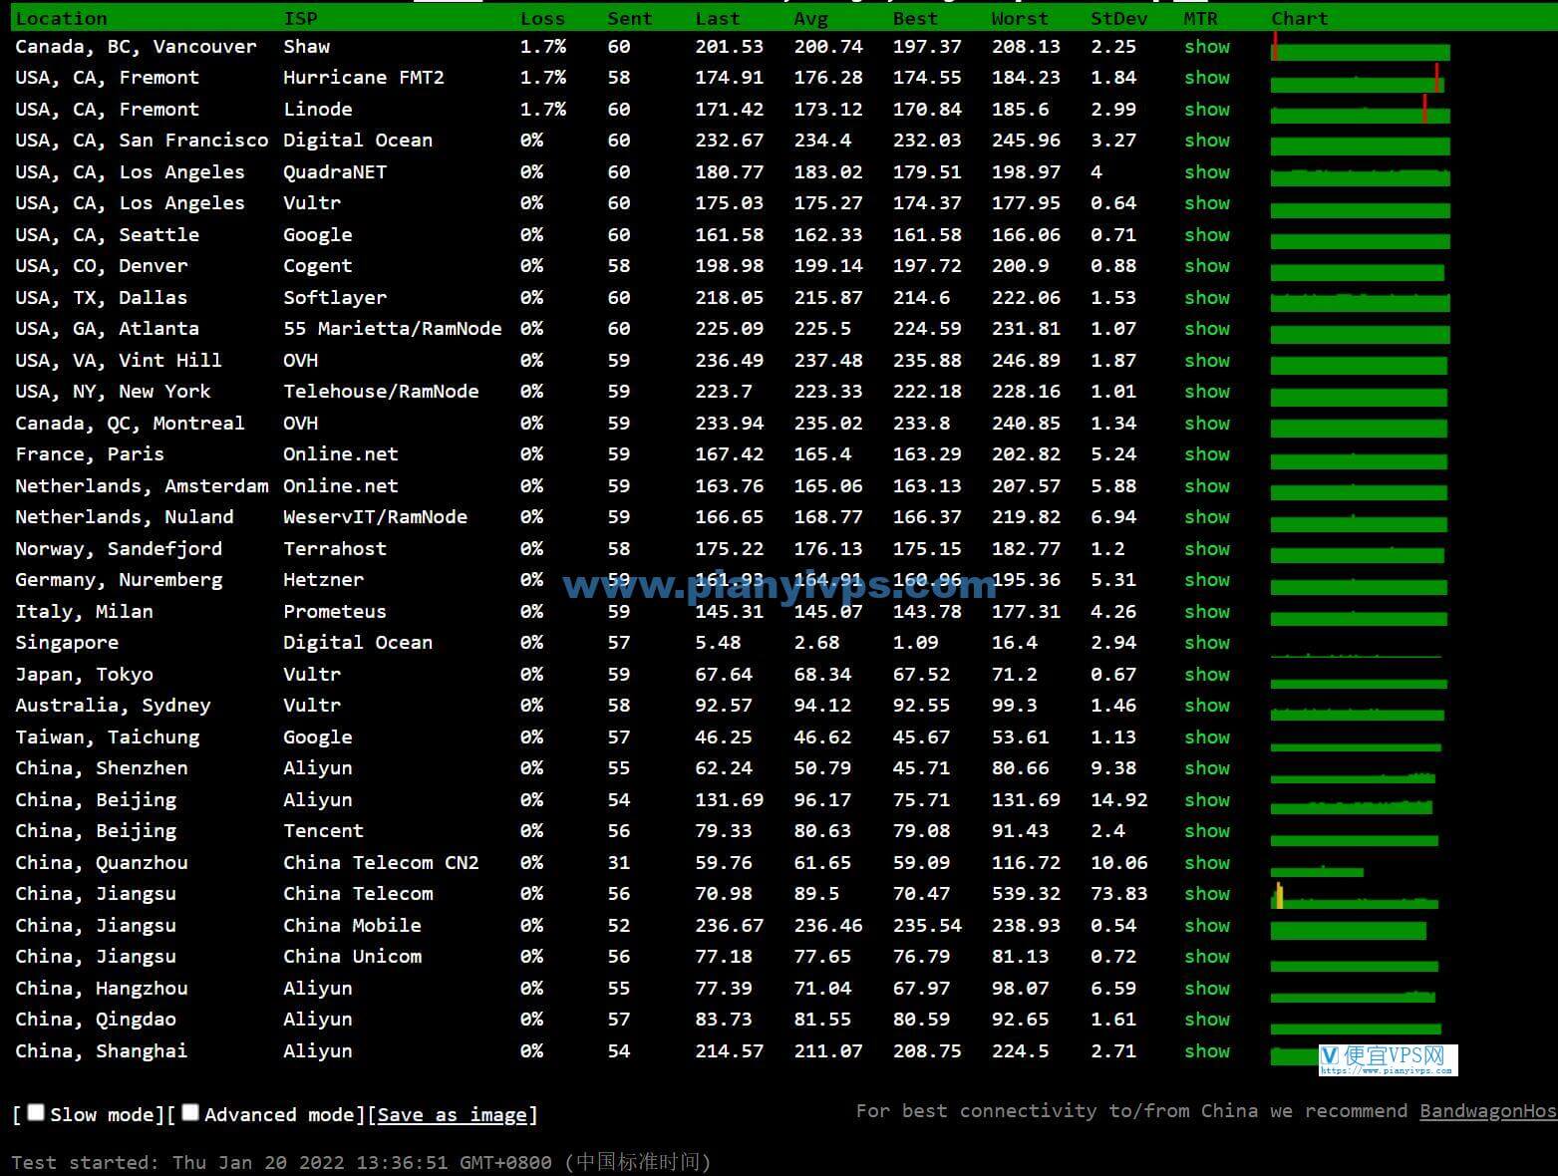
Task: Show MTR for Beijing Aliyun row
Action: (1207, 800)
